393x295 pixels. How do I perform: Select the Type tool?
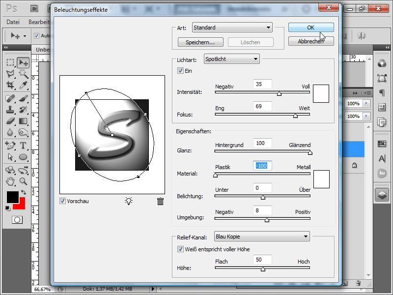click(x=23, y=145)
